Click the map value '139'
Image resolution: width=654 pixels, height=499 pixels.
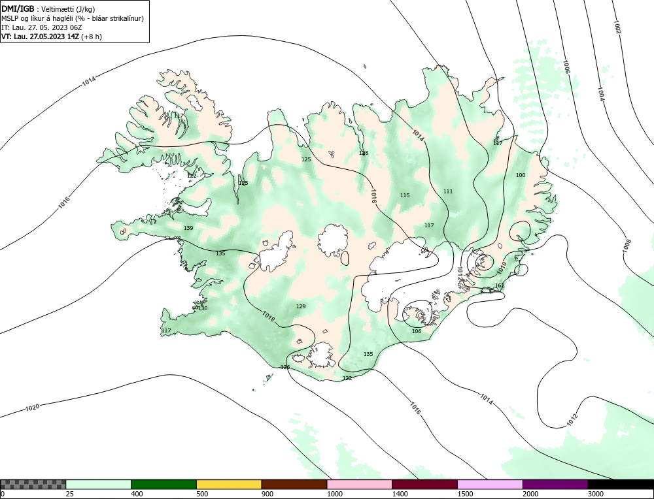[188, 228]
